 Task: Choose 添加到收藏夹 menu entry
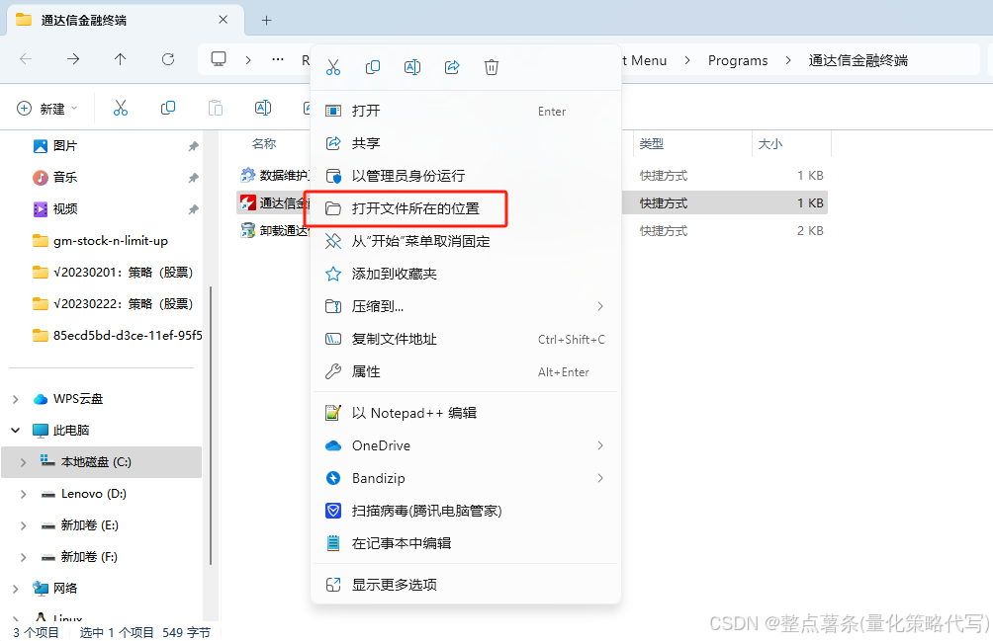tap(466, 274)
